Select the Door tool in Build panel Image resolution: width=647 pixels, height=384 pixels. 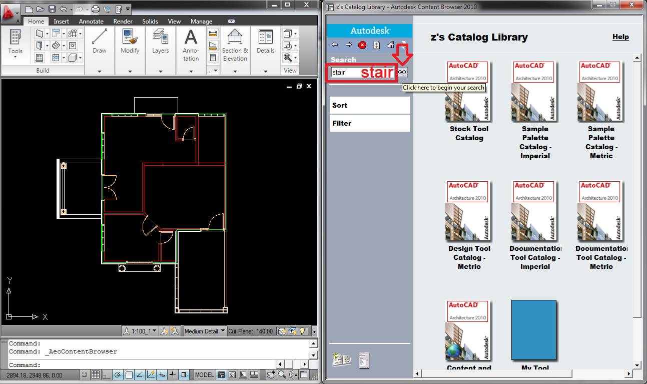tap(40, 46)
